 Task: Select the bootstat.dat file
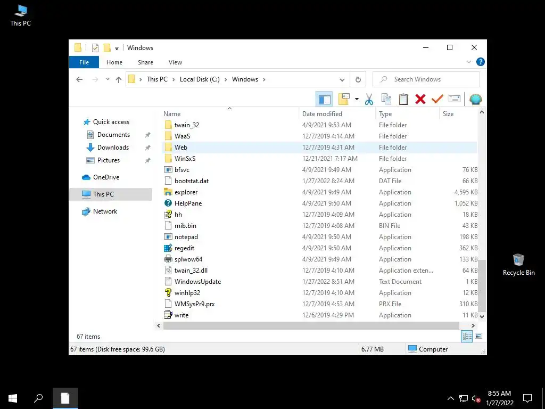[192, 181]
